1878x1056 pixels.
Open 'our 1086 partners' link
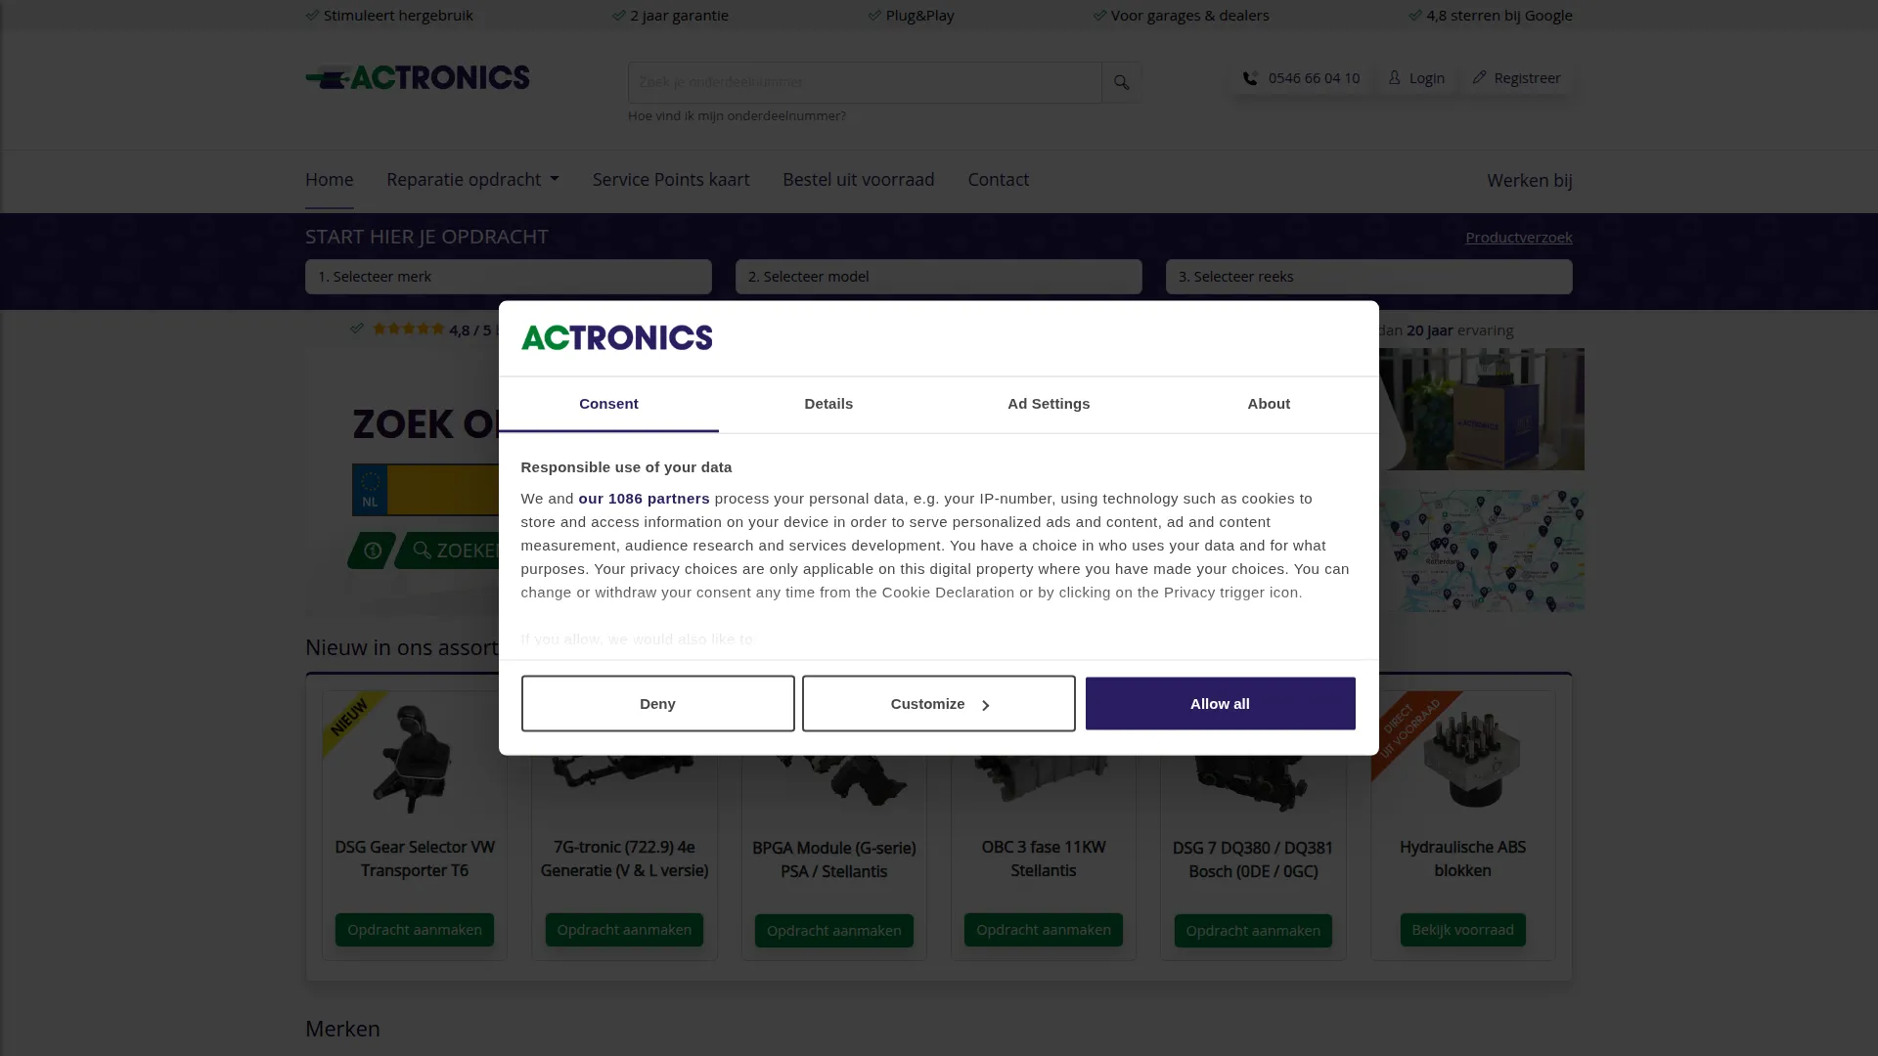(644, 499)
